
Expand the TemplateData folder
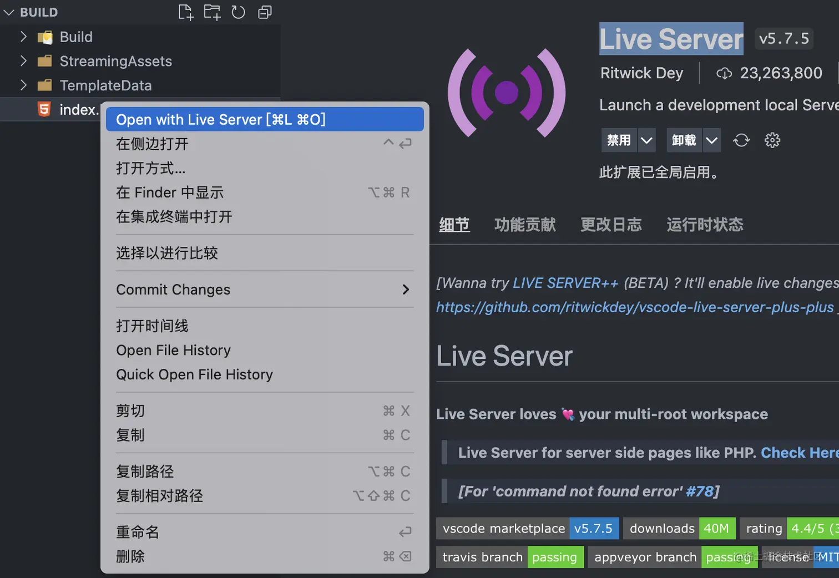point(23,85)
